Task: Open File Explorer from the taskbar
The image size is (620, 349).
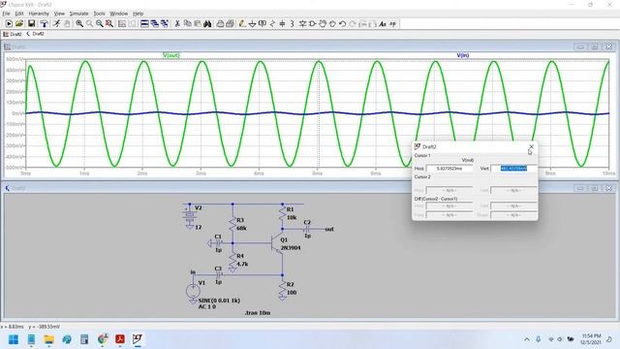Action: (x=49, y=339)
